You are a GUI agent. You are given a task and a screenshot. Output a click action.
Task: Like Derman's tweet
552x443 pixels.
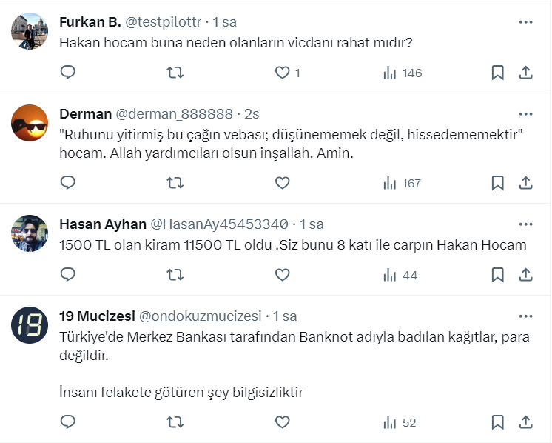point(282,183)
